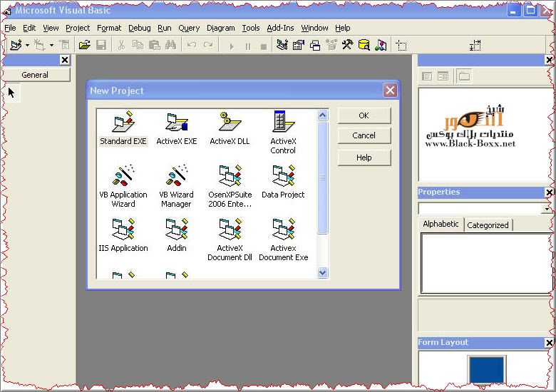
Task: Click the Cut scissors icon
Action: (121, 45)
